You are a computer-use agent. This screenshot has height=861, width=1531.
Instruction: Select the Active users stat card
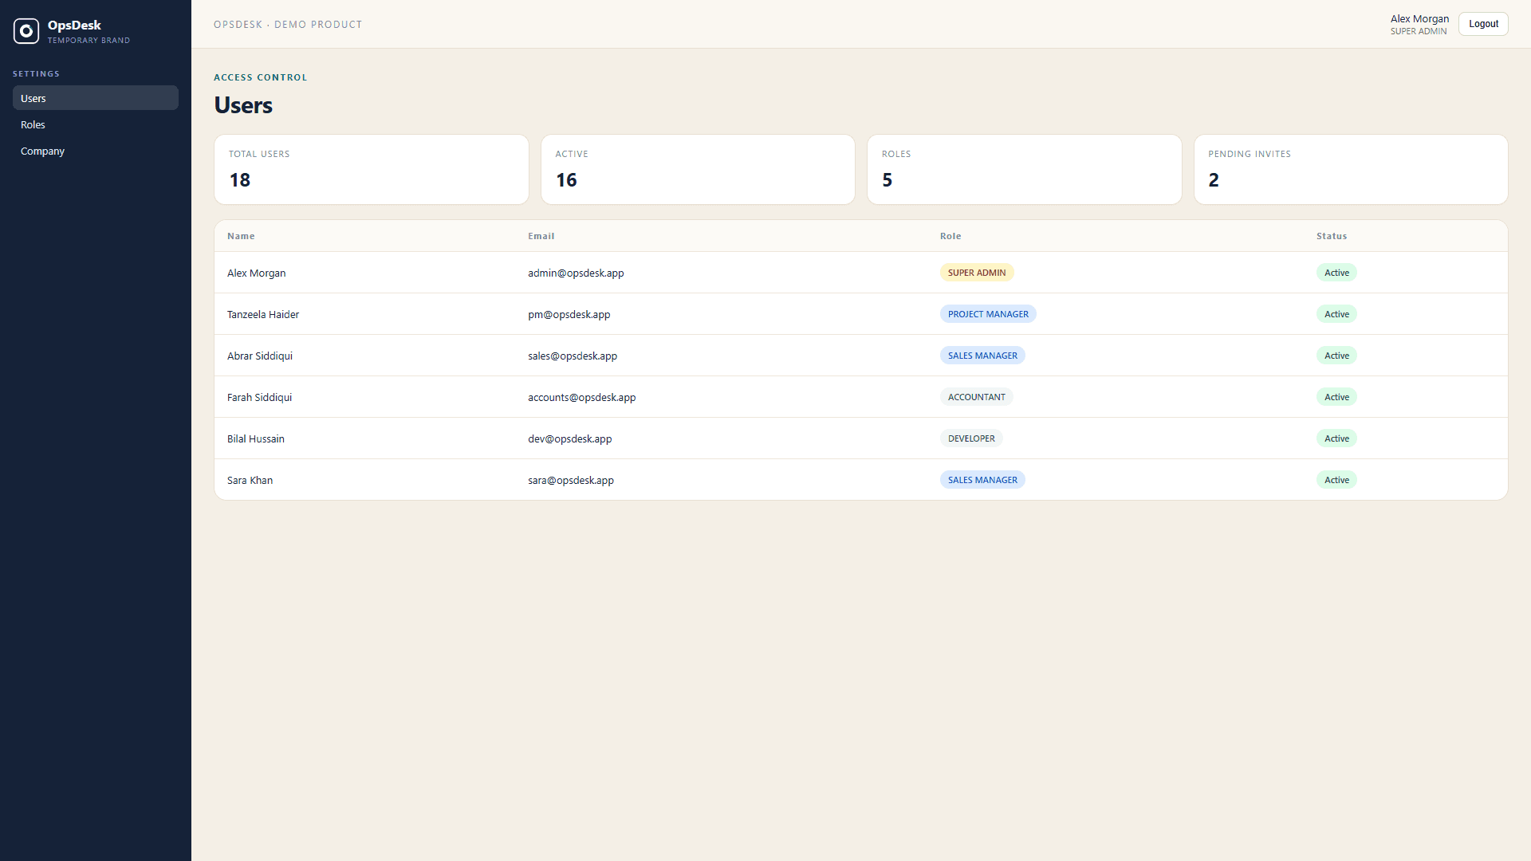pos(698,169)
